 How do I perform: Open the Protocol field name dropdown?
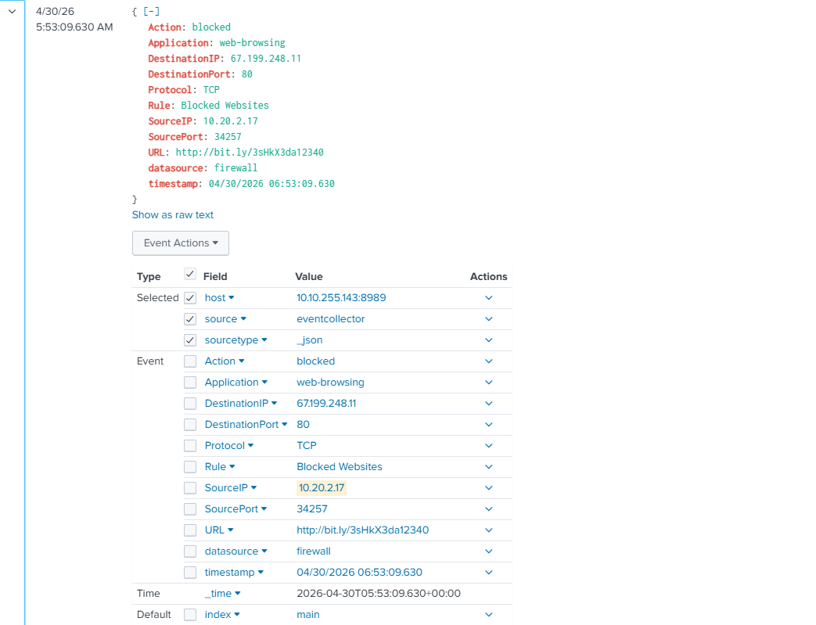tap(229, 446)
